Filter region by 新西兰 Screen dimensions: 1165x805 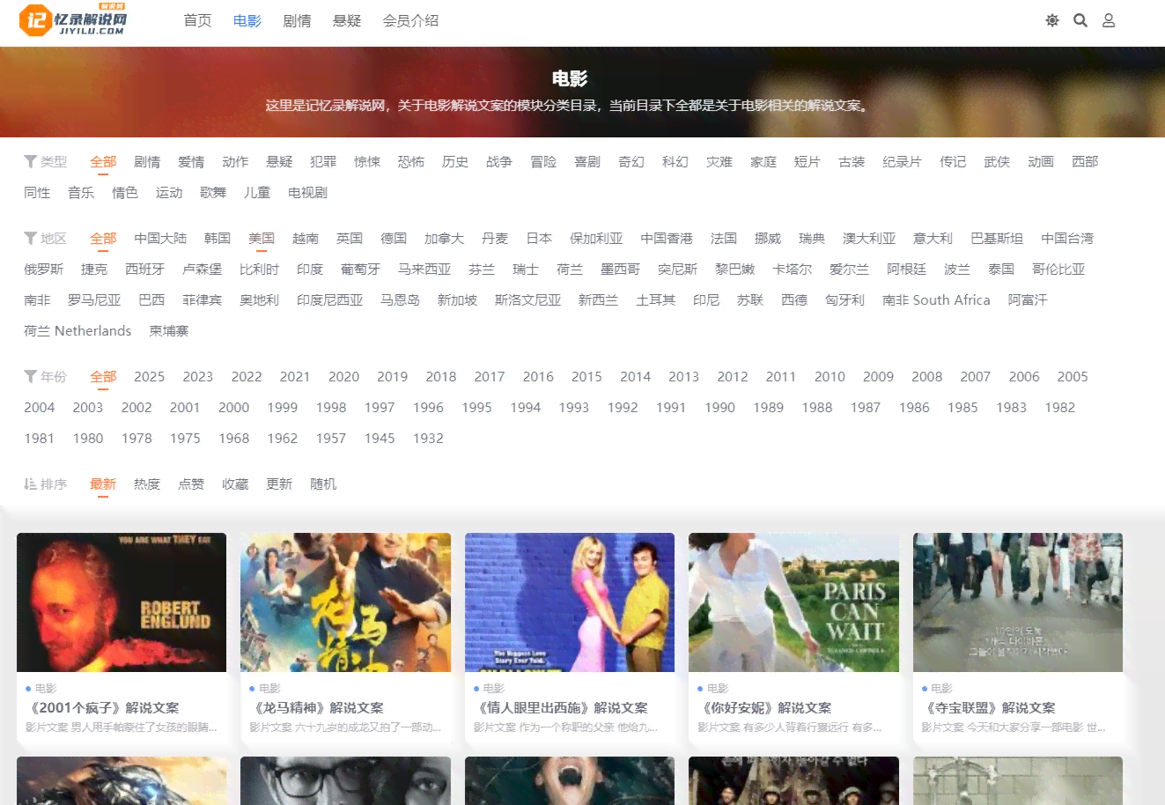pyautogui.click(x=598, y=300)
